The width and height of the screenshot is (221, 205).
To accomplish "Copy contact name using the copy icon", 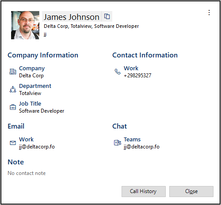I will (107, 16).
